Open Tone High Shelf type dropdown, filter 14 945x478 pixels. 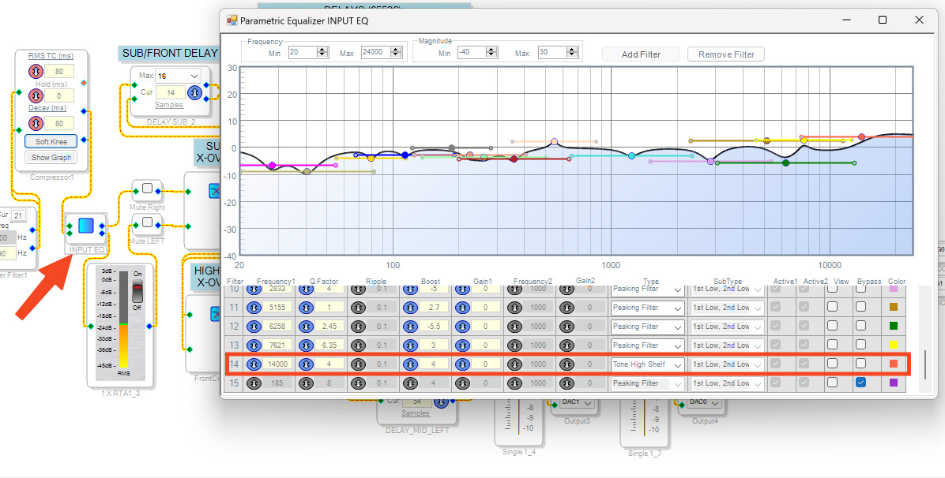[647, 364]
